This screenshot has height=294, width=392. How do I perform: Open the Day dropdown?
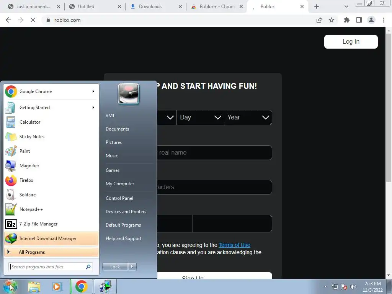[200, 117]
